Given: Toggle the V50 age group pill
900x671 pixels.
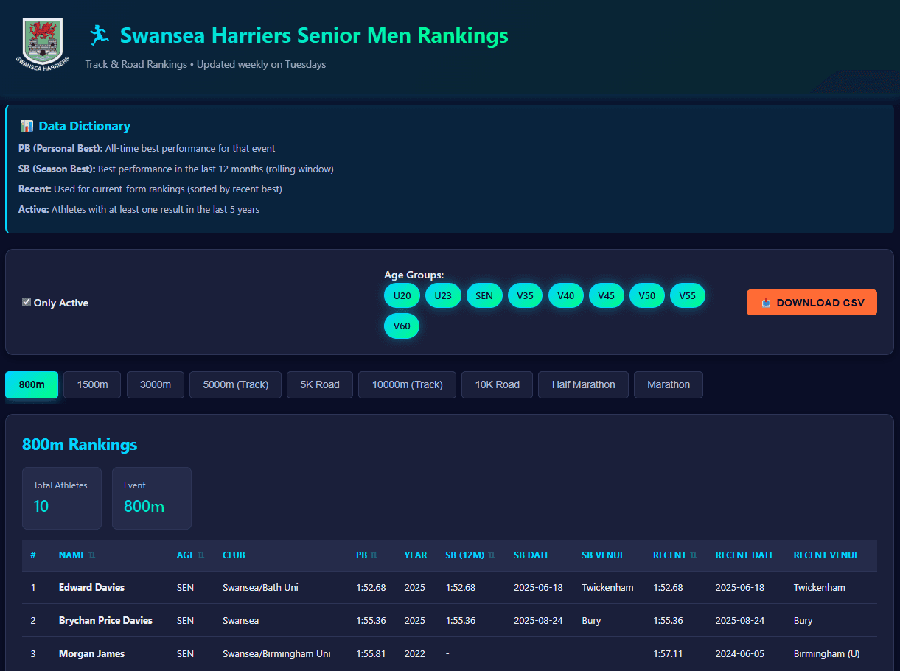Looking at the screenshot, I should click(647, 295).
